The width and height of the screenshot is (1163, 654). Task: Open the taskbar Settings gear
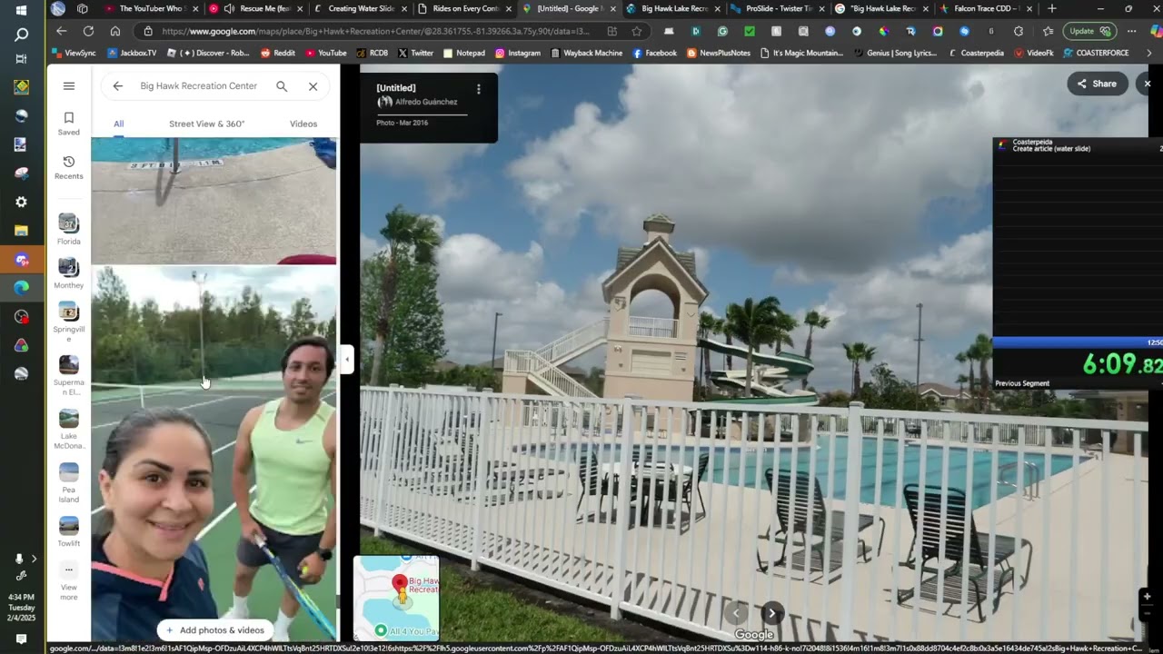coord(21,202)
